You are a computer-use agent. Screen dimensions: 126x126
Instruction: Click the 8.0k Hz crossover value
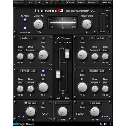68,43
